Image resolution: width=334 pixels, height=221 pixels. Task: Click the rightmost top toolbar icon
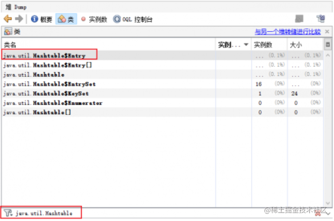coord(321,19)
